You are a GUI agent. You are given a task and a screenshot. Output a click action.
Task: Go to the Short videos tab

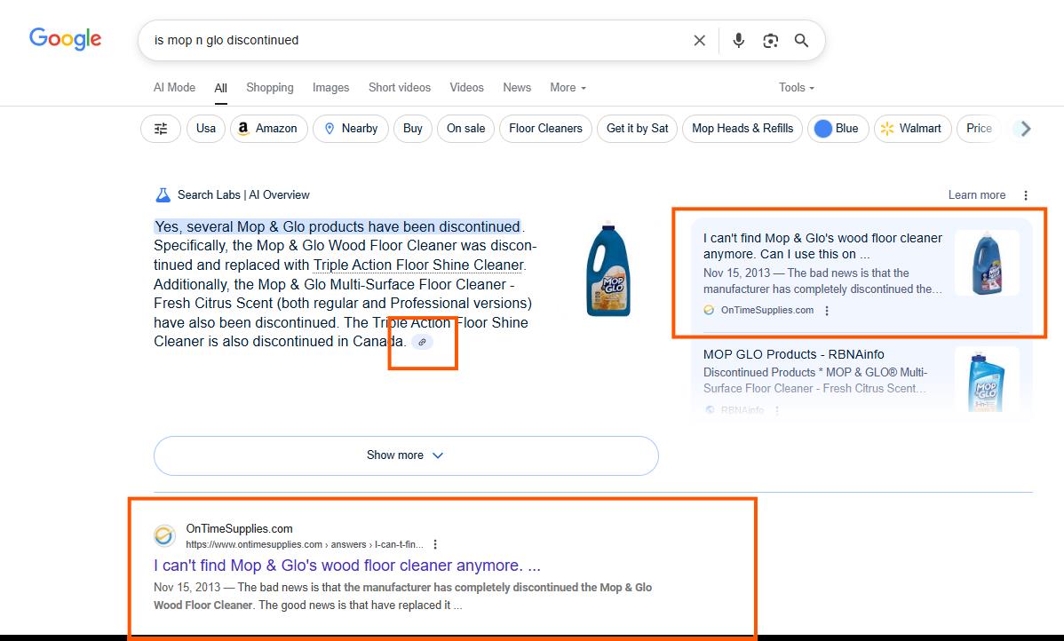(400, 88)
